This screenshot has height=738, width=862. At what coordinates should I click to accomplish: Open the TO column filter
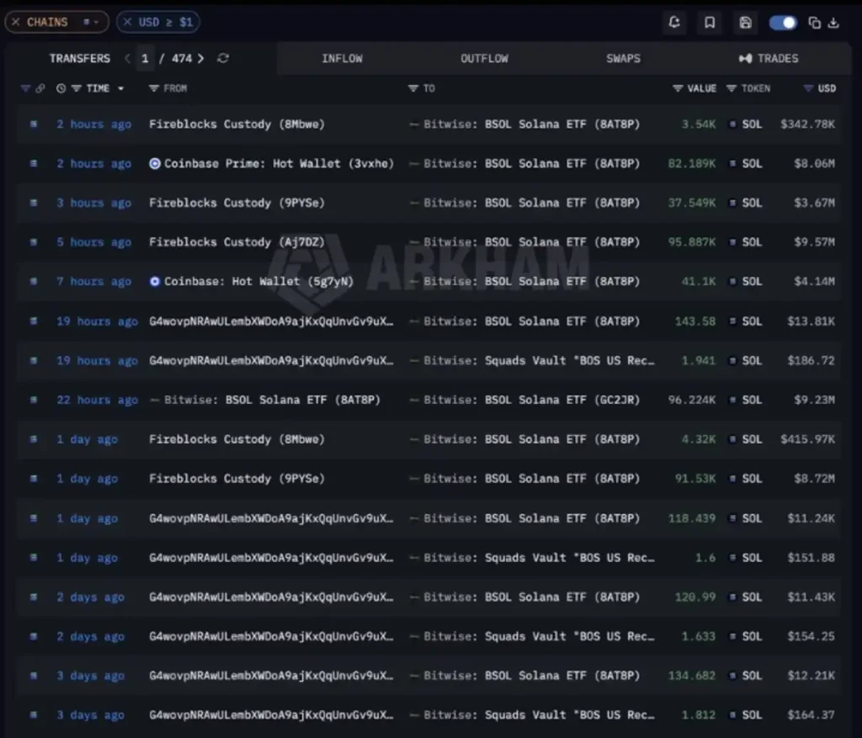[412, 88]
